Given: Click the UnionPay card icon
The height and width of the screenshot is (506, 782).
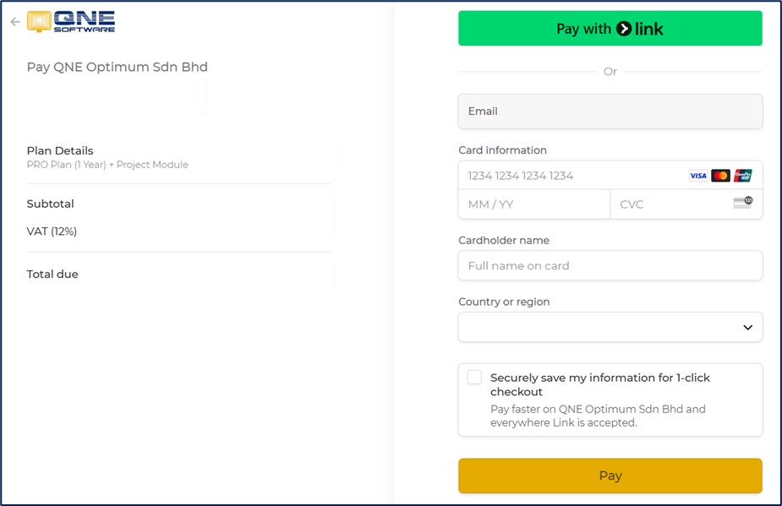Looking at the screenshot, I should point(742,176).
